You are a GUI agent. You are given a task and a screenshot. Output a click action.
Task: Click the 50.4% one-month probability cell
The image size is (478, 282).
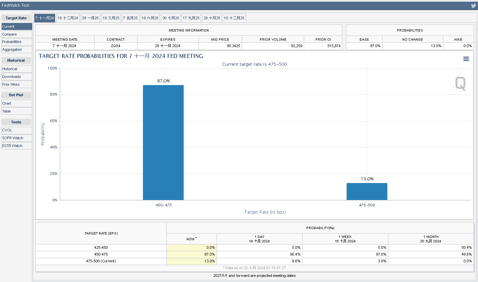pyautogui.click(x=431, y=247)
